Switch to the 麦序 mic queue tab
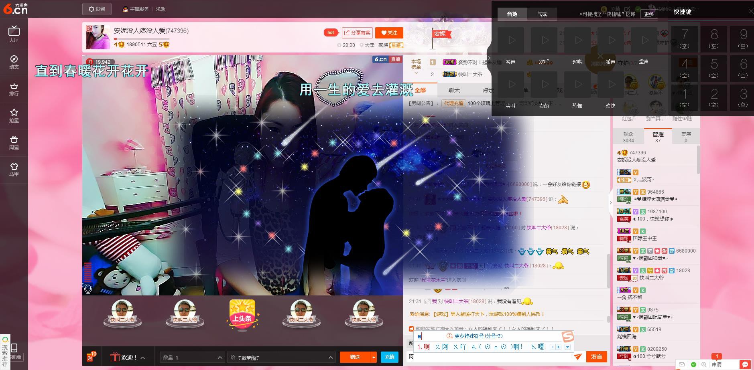The width and height of the screenshot is (754, 370). coord(686,137)
